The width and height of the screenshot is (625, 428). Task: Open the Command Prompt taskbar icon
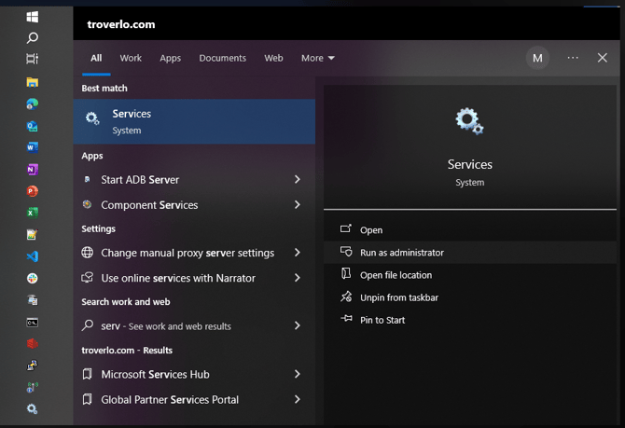(x=33, y=322)
